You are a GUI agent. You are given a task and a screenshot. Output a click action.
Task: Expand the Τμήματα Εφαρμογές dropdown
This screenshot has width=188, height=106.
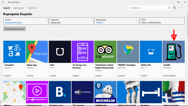click(x=71, y=21)
